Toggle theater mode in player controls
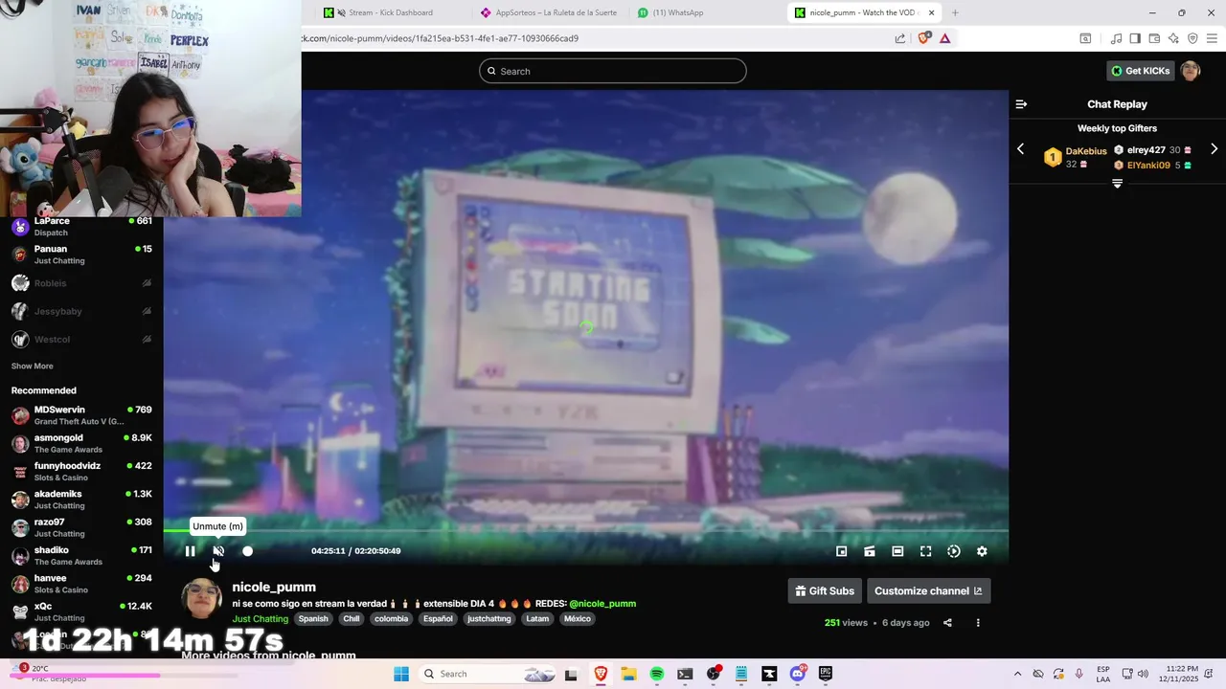The width and height of the screenshot is (1226, 689). (x=897, y=551)
